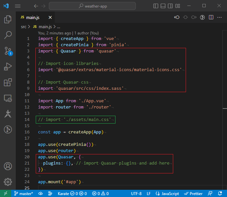Open changes with next revision icon
The height and width of the screenshot is (197, 227).
[x=194, y=17]
